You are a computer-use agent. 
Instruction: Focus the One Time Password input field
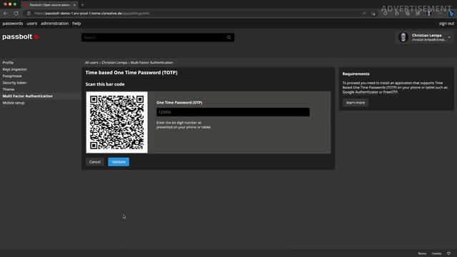pyautogui.click(x=233, y=112)
